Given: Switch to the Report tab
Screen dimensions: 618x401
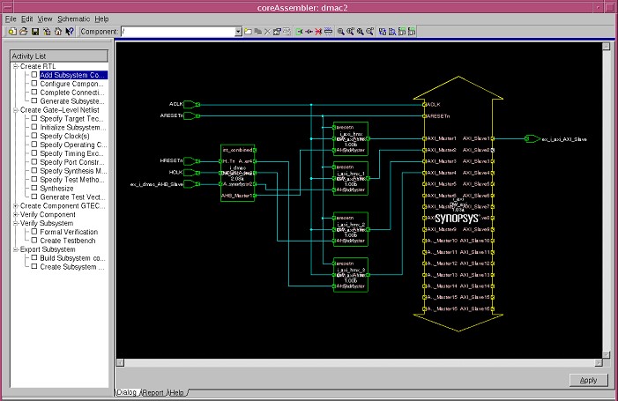Looking at the screenshot, I should [153, 392].
